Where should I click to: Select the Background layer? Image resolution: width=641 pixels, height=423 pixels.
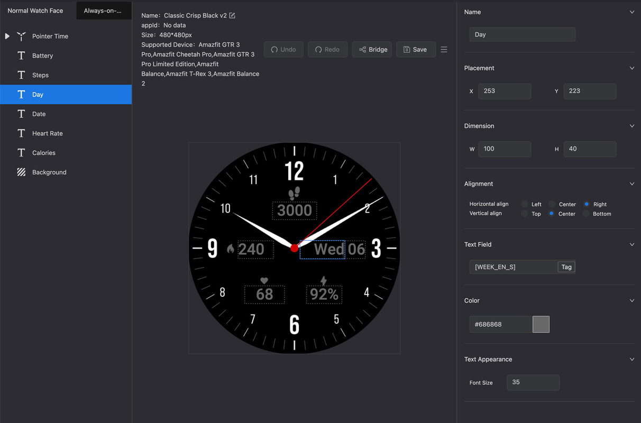(x=66, y=172)
